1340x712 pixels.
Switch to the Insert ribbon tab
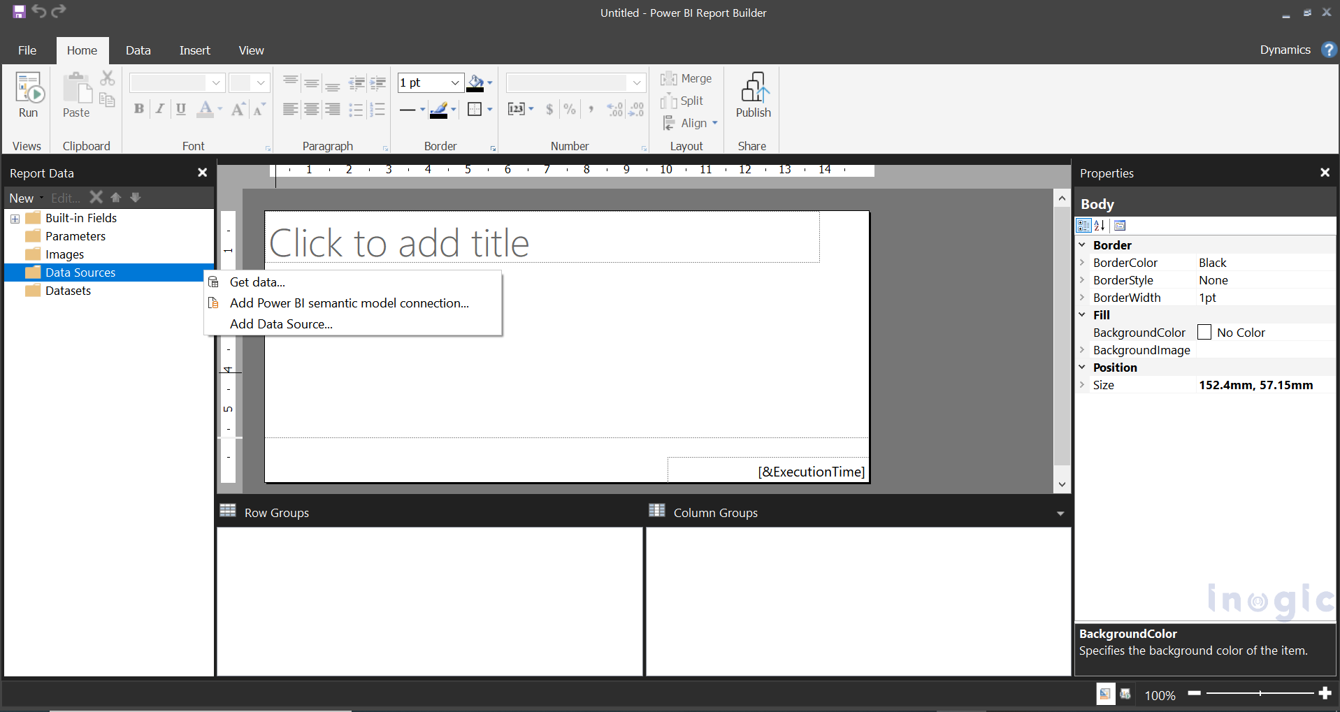coord(194,50)
